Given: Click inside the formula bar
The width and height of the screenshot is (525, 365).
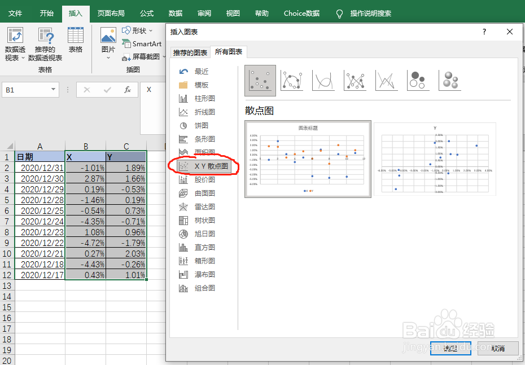Looking at the screenshot, I should pyautogui.click(x=150, y=90).
